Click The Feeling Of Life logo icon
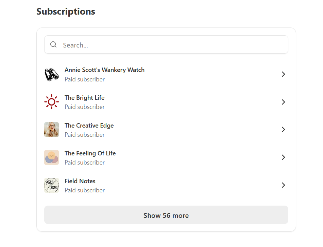The image size is (323, 247). point(51,157)
